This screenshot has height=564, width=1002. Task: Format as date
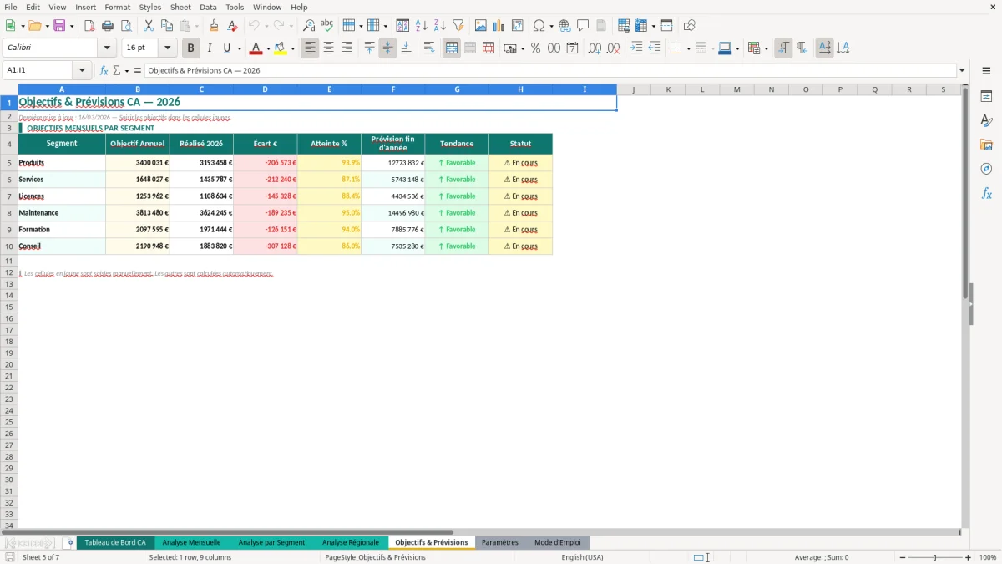click(573, 48)
